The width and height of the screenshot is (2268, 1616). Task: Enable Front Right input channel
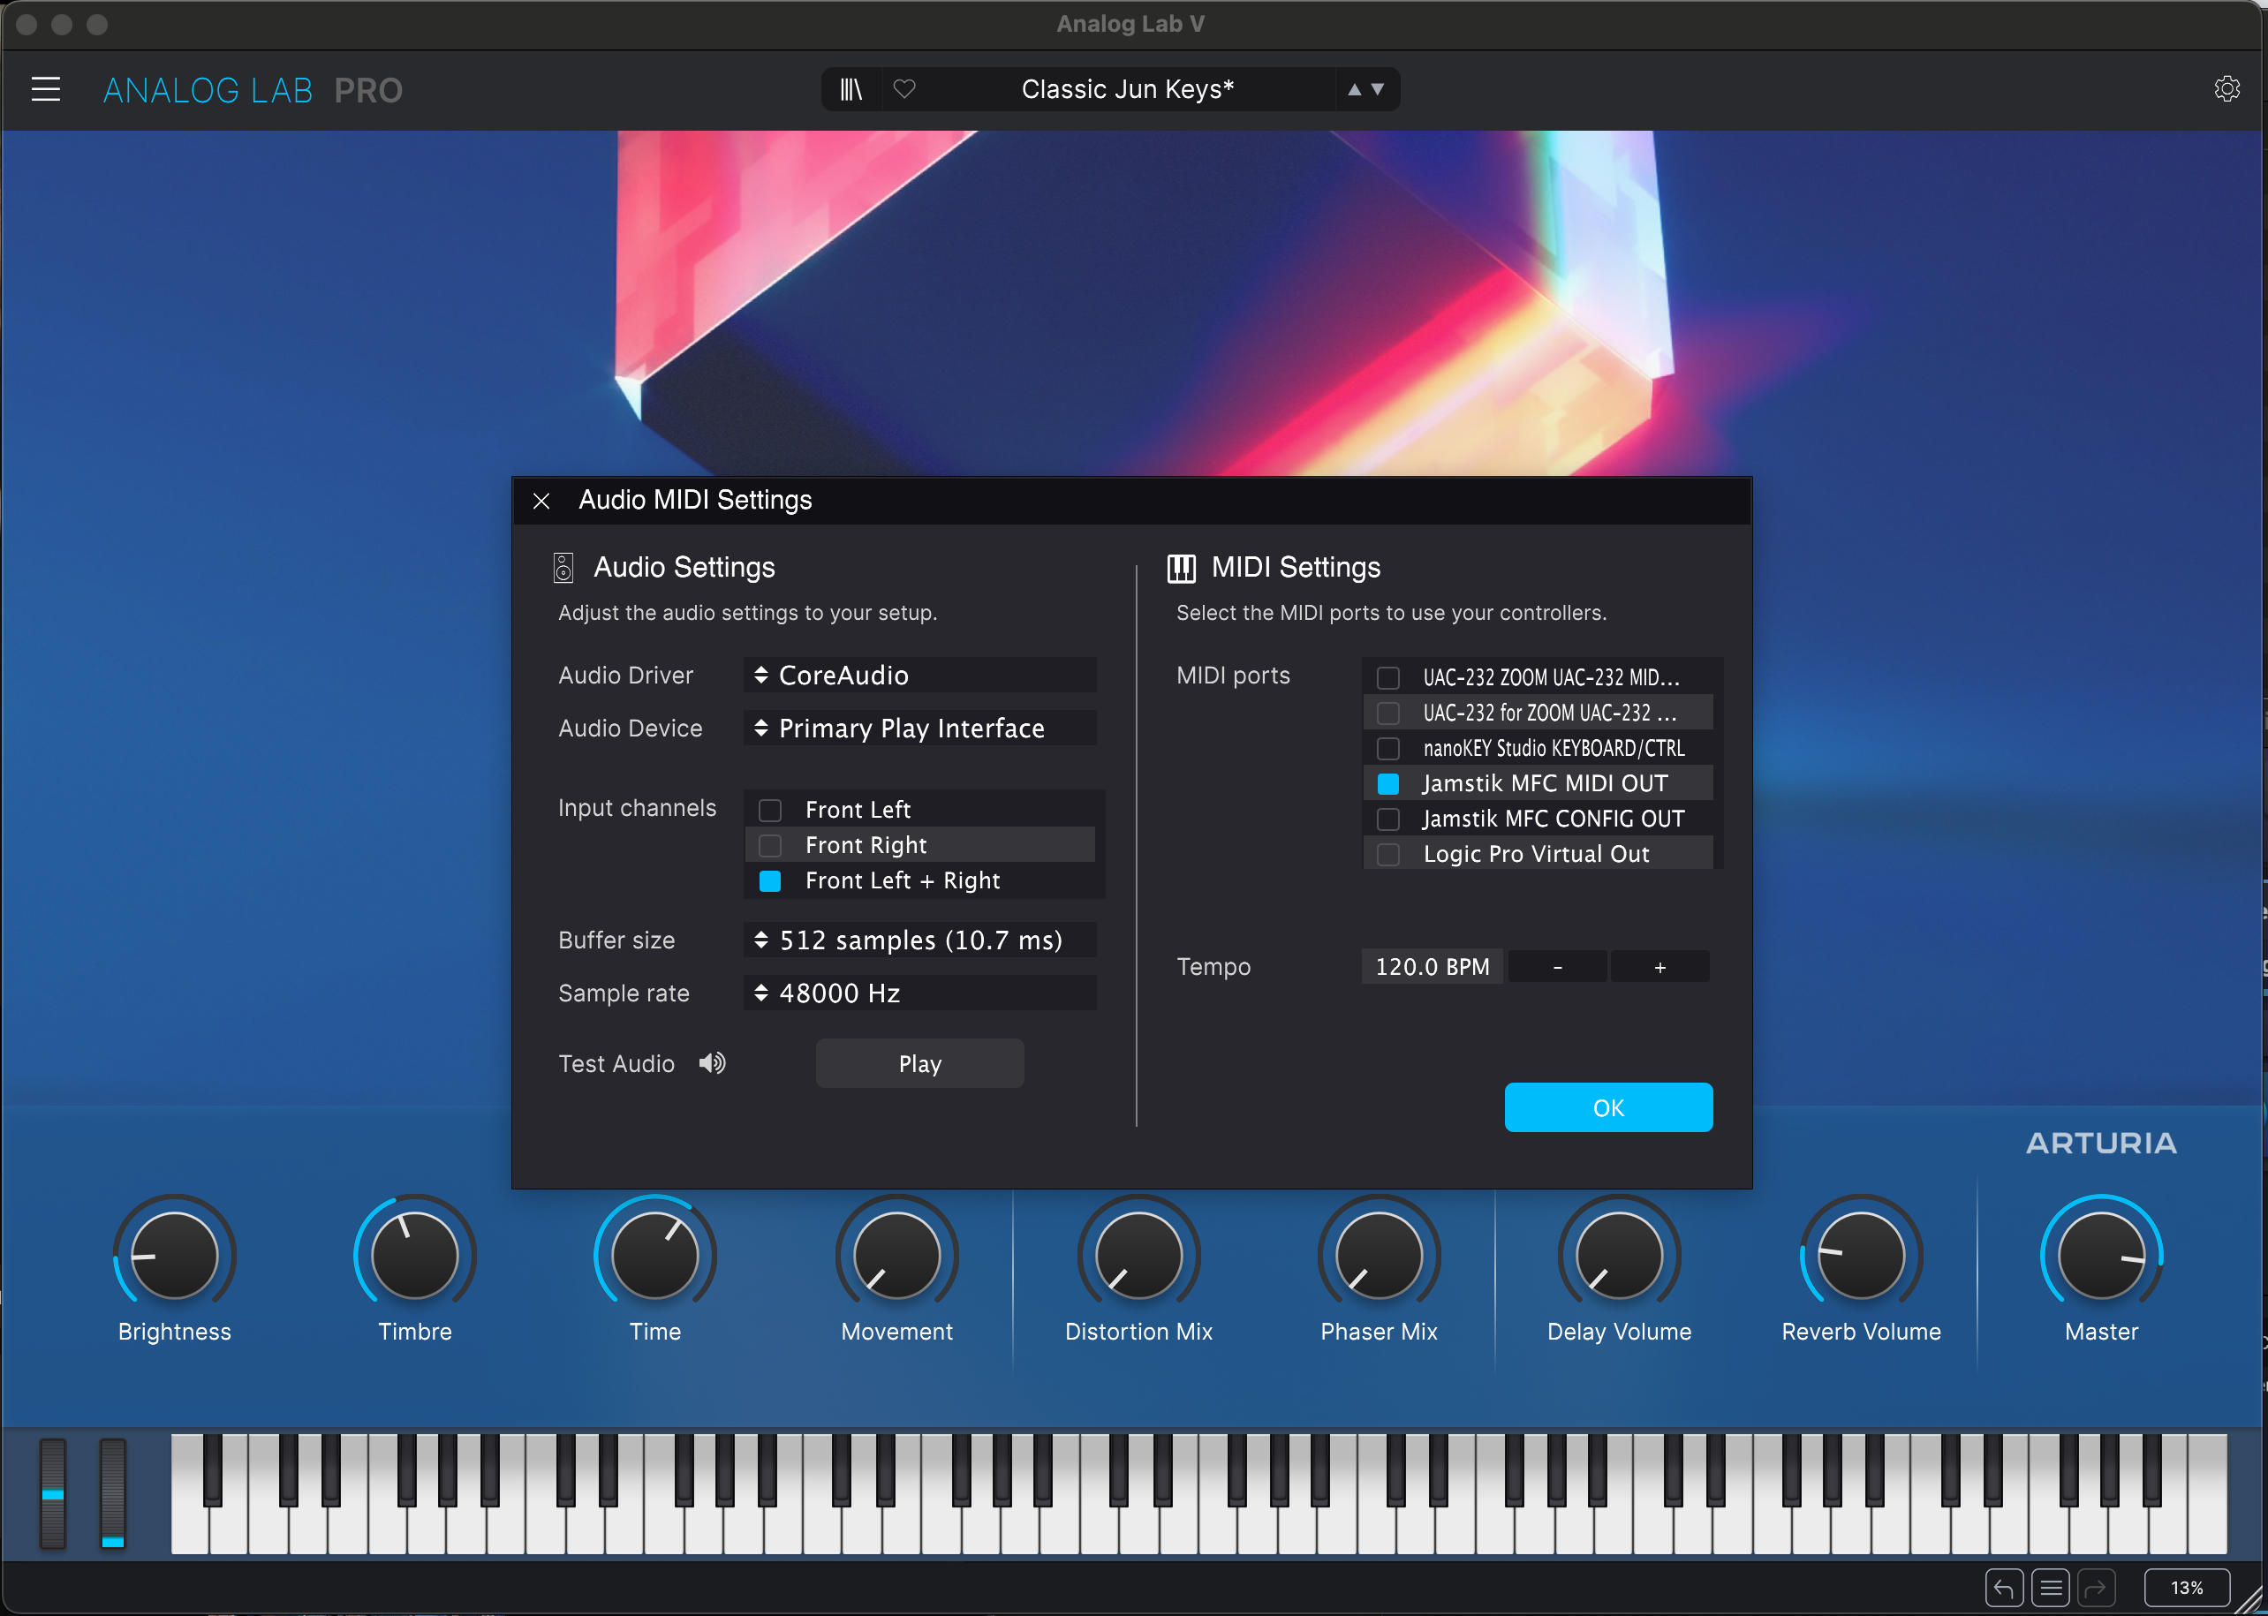tap(770, 845)
